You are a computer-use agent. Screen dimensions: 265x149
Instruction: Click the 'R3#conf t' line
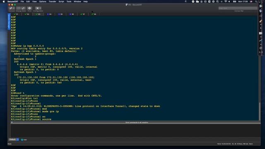18,93
